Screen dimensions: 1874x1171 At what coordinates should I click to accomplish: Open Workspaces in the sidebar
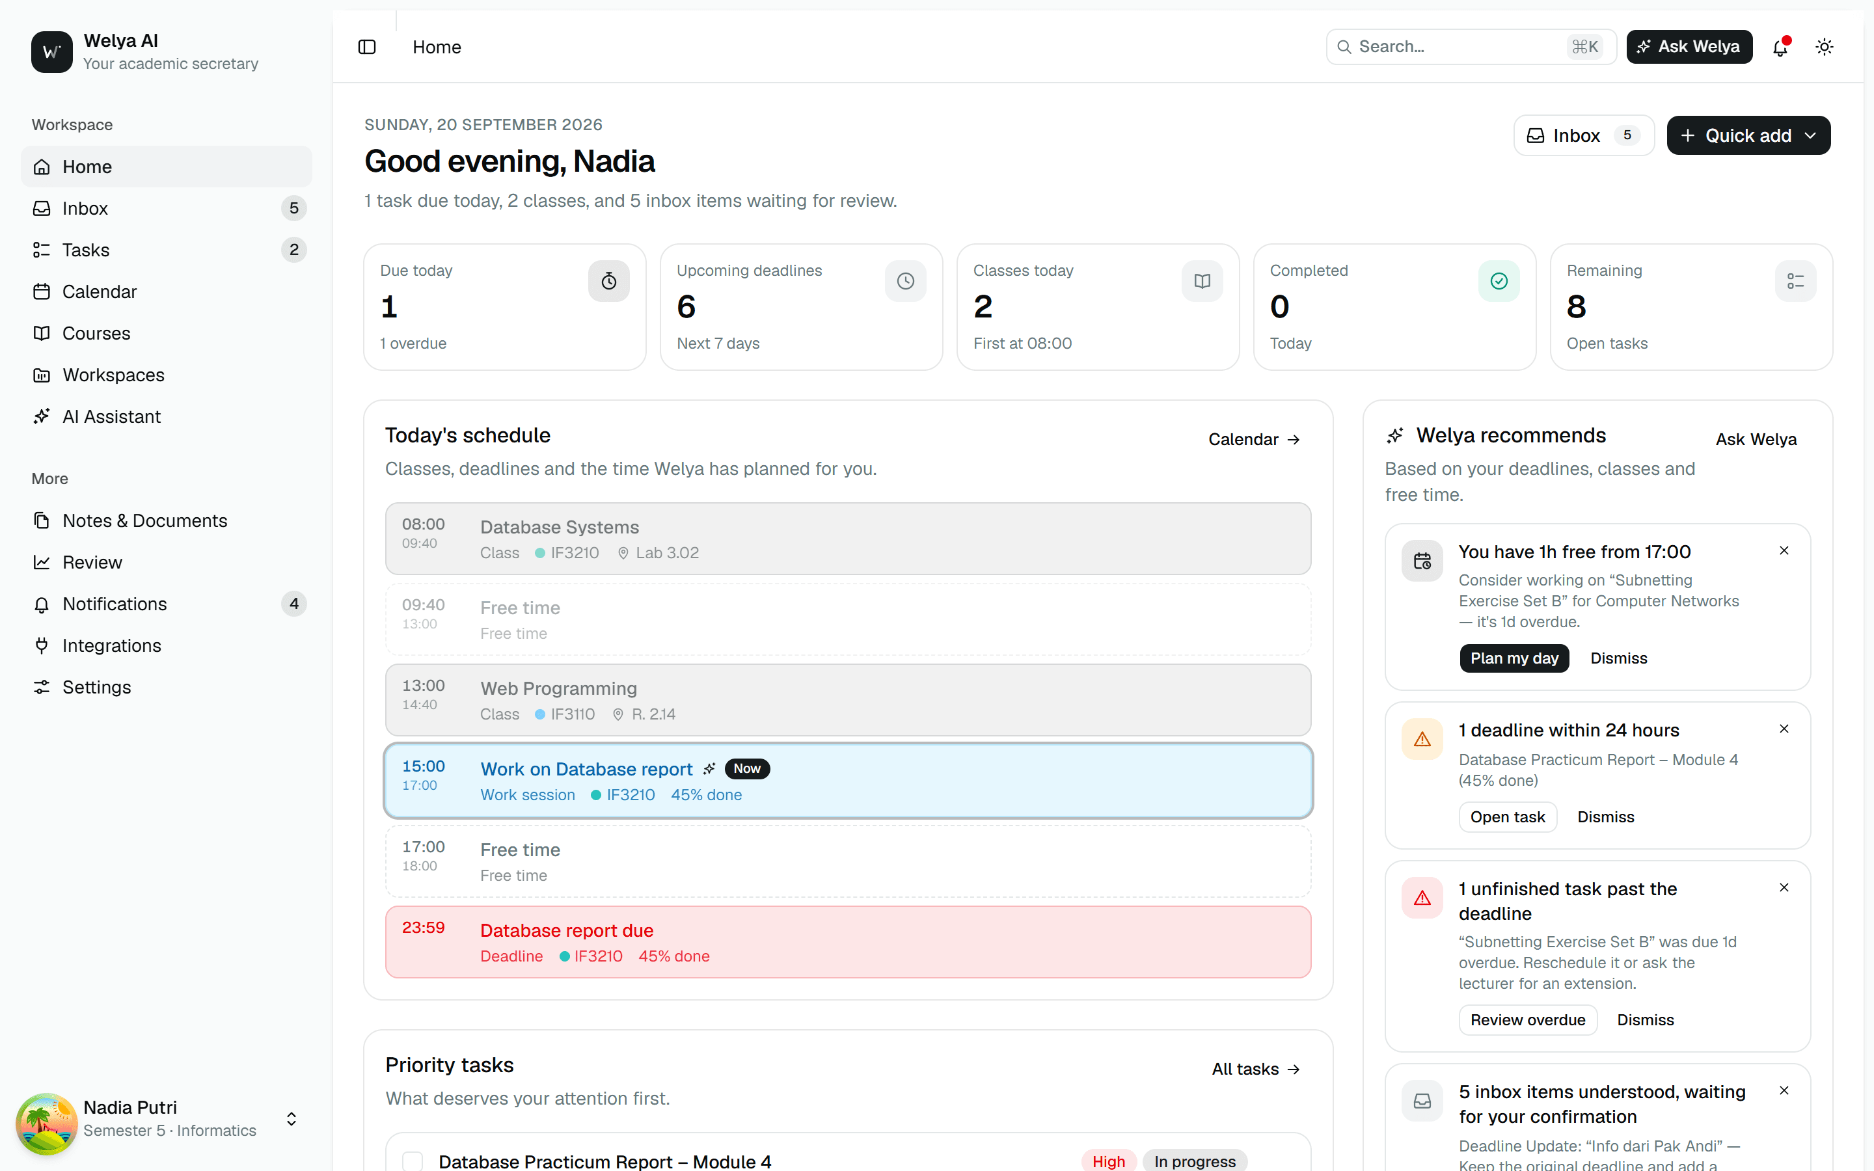(167, 375)
